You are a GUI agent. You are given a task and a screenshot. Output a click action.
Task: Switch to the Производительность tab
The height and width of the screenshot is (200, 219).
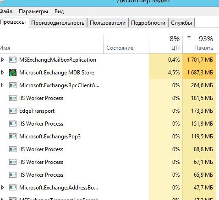(58, 23)
